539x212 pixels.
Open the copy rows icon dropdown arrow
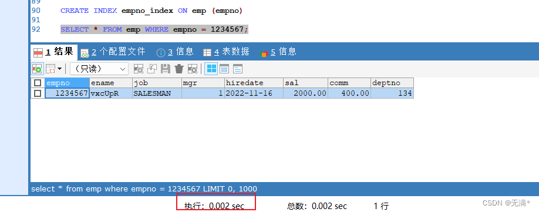click(59, 69)
